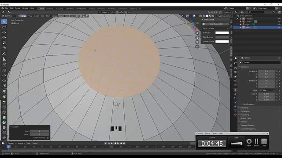
Task: Click the Stop Shortcut VUr button
Action: 216,24
